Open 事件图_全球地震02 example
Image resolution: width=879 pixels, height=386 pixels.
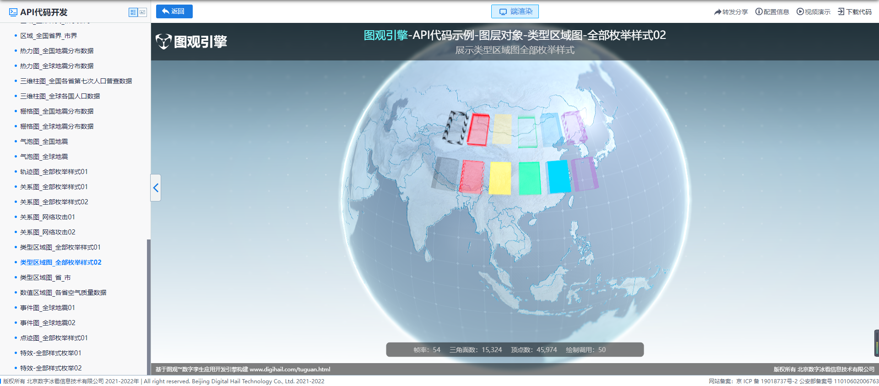[x=48, y=323]
